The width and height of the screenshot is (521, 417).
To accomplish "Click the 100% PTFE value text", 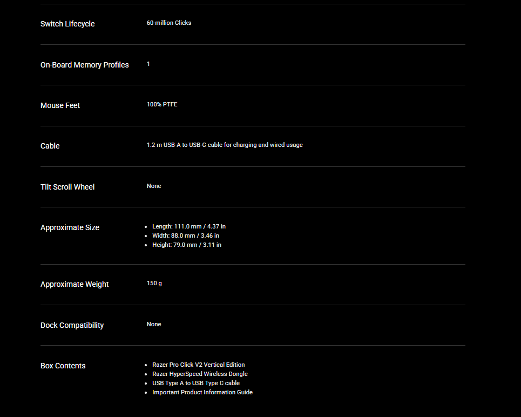I will 162,104.
